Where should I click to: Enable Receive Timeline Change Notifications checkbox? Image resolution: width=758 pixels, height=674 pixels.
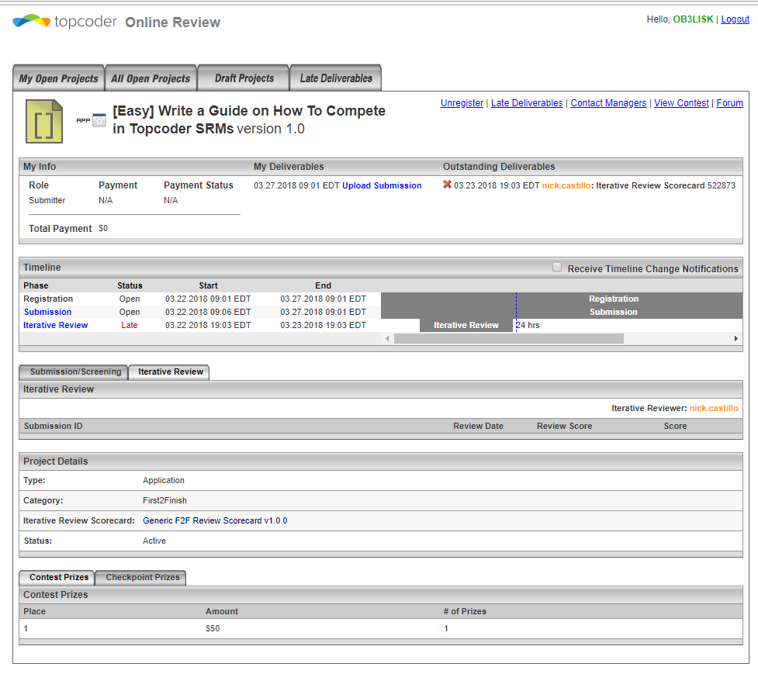coord(557,267)
